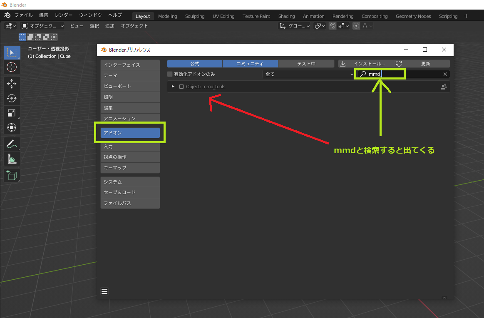The image size is (484, 318).
Task: Switch to the Sculpting workspace tab
Action: [x=195, y=16]
